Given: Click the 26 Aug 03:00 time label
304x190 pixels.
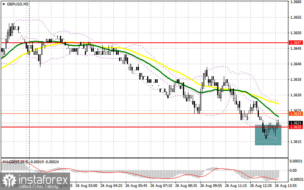Looking at the screenshot, I should [86, 186].
